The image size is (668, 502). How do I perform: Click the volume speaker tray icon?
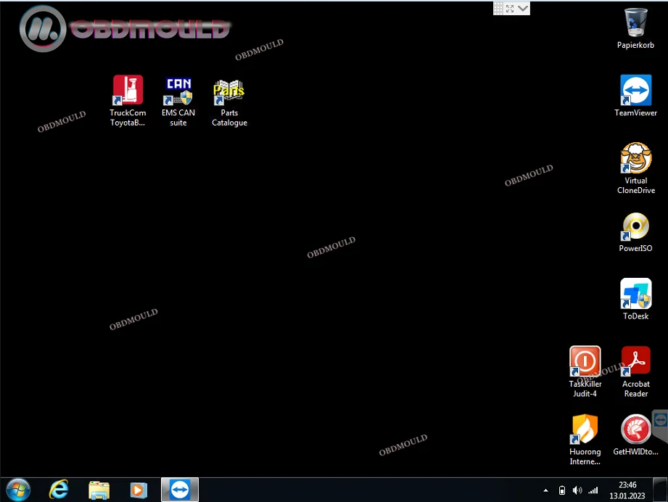click(577, 490)
